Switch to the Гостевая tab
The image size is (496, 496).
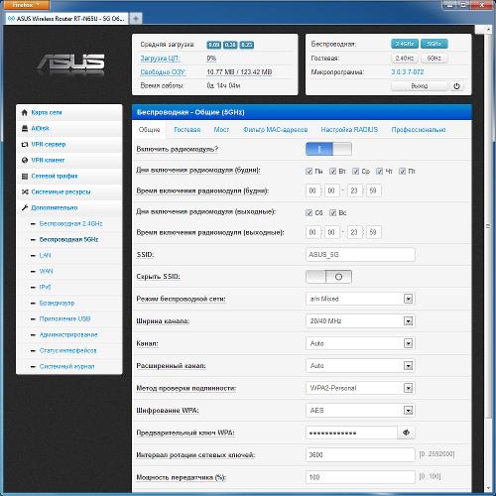(187, 130)
